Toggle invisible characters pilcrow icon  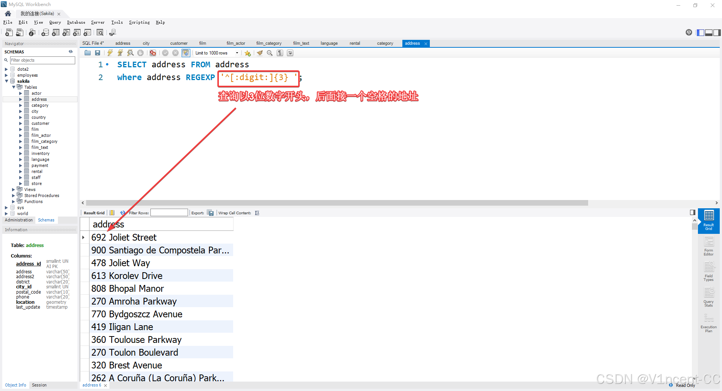tap(280, 53)
